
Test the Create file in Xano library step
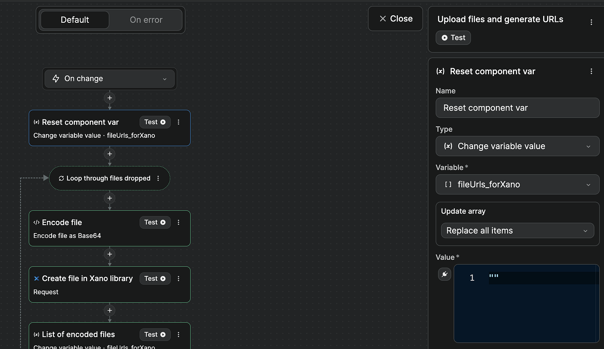click(x=155, y=278)
